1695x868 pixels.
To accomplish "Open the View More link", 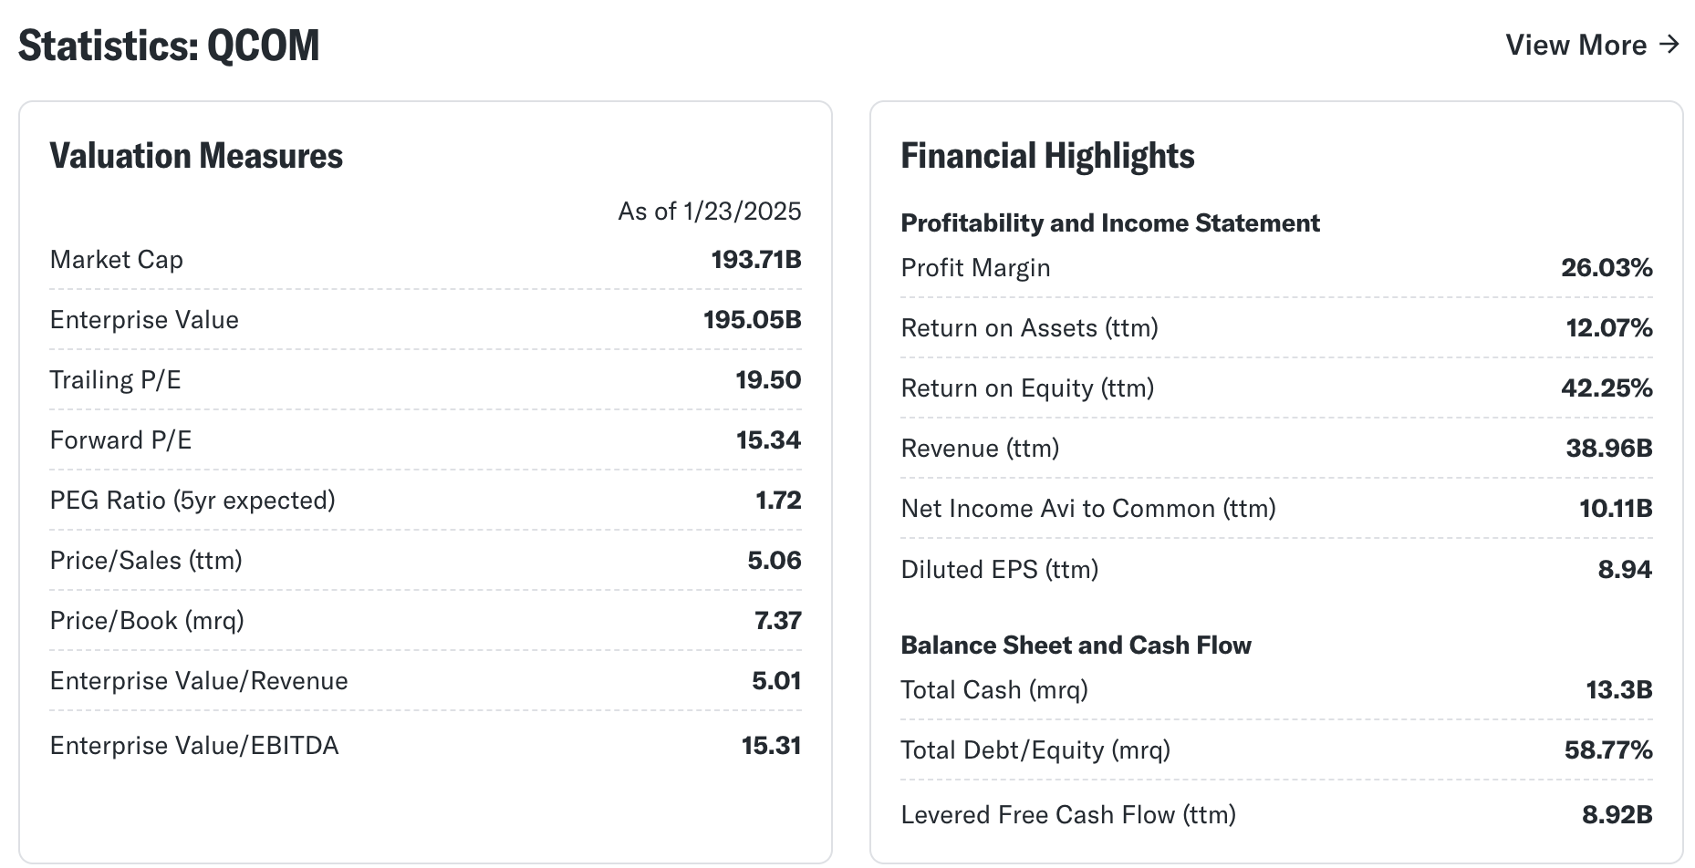I will point(1592,45).
